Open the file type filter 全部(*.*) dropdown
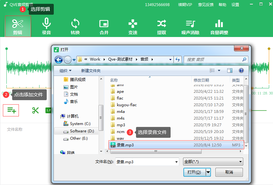This screenshot has width=273, height=185. pos(213,162)
